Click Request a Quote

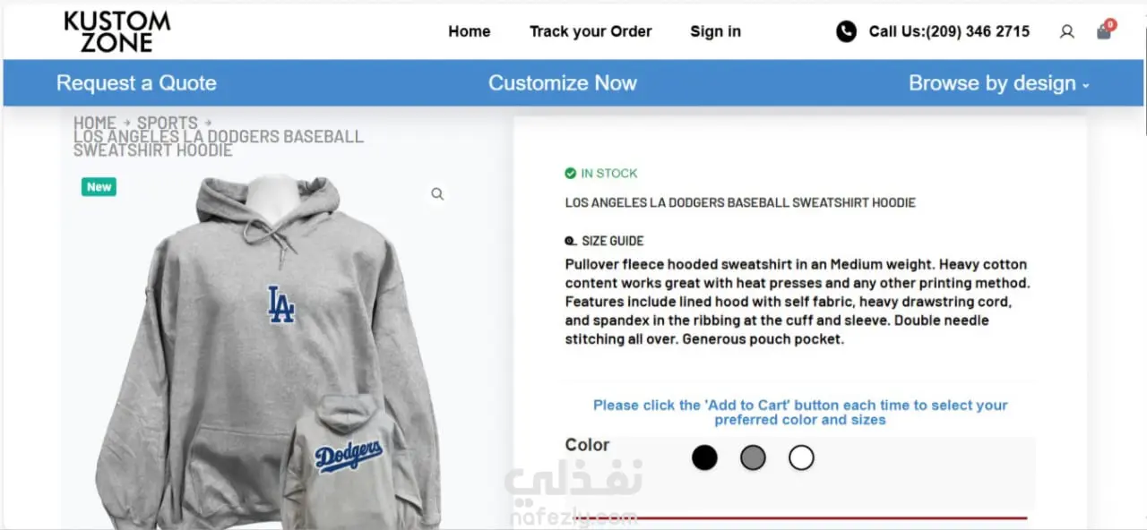coord(136,83)
